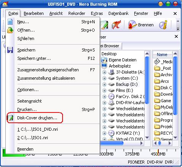Choose Disk-Cover drucken... entry
The height and width of the screenshot is (167, 182).
53,118
